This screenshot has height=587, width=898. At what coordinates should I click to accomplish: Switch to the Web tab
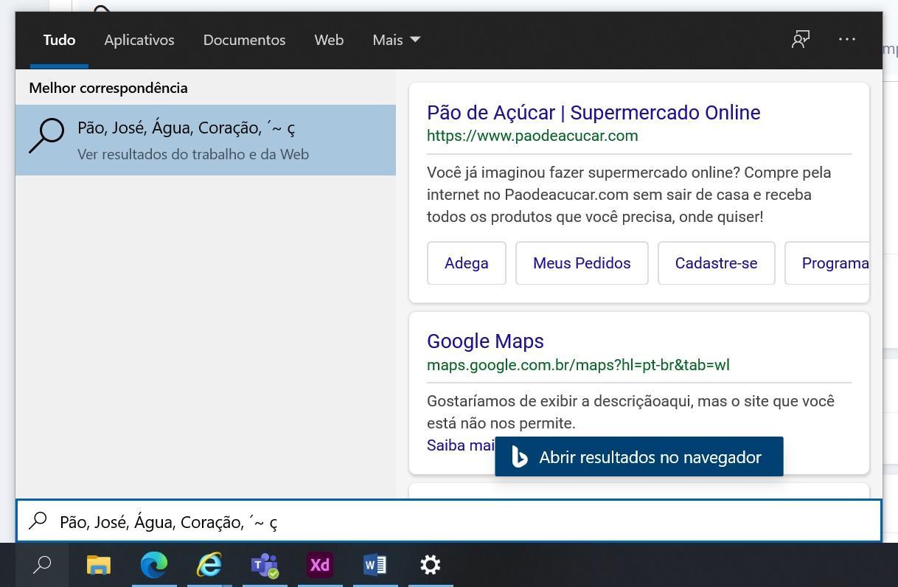(x=329, y=40)
